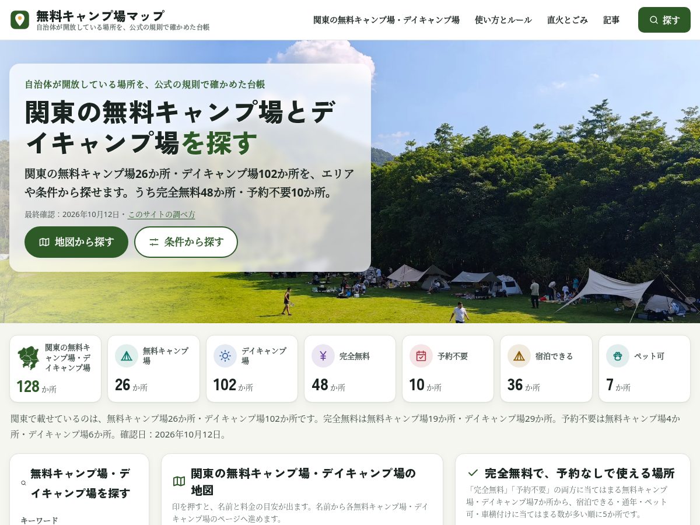Click the checkmark icon beside 完全無料で、予約なしで使える場所
700x525 pixels.
pos(473,473)
